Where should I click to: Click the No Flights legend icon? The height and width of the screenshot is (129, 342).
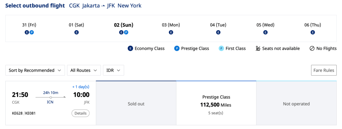(x=312, y=48)
